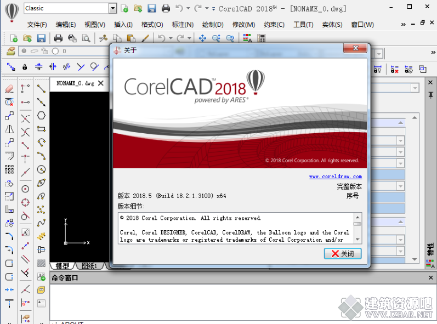437x324 pixels.
Task: Close the 关于 dialog with red X
Action: click(x=355, y=48)
